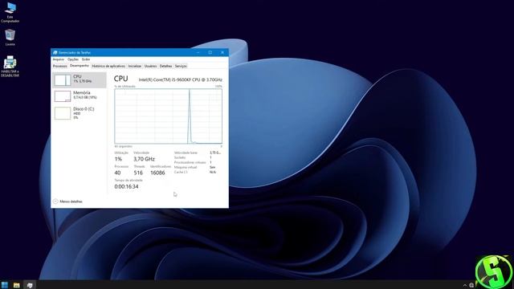Minimize the Task Manager window
This screenshot has width=514, height=289.
(x=198, y=52)
